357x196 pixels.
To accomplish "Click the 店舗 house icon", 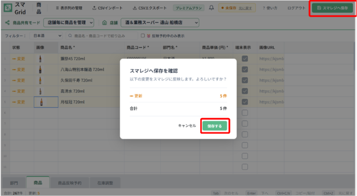I will 104,23.
